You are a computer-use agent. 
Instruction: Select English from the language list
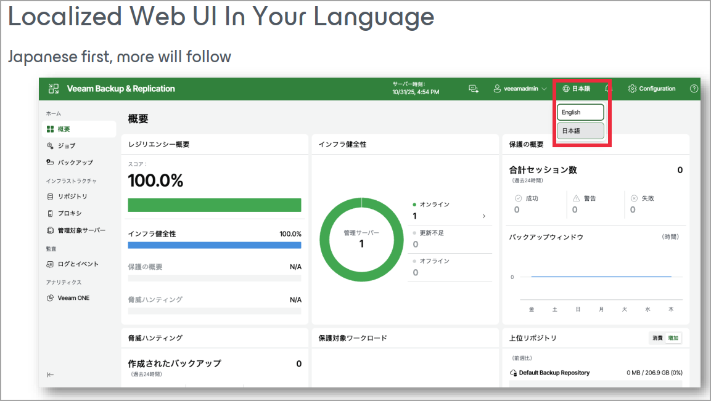[580, 113]
